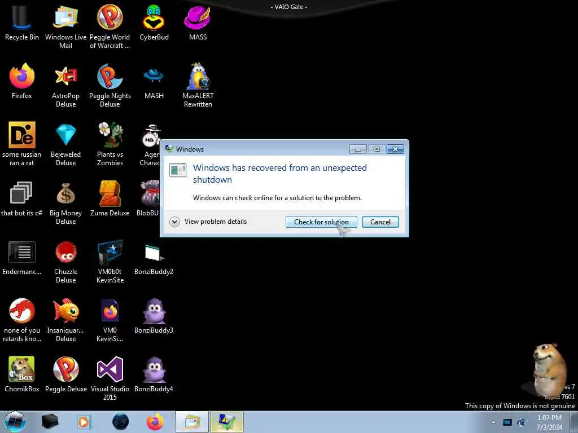Select the Insaniquarium Deluxe fish icon

pos(65,320)
